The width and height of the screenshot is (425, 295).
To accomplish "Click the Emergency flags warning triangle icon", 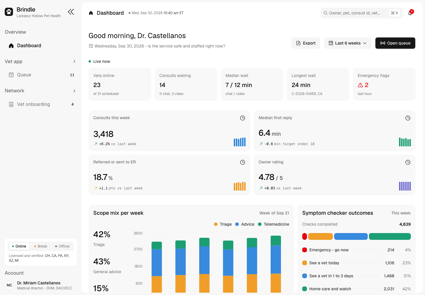I will click(x=360, y=85).
